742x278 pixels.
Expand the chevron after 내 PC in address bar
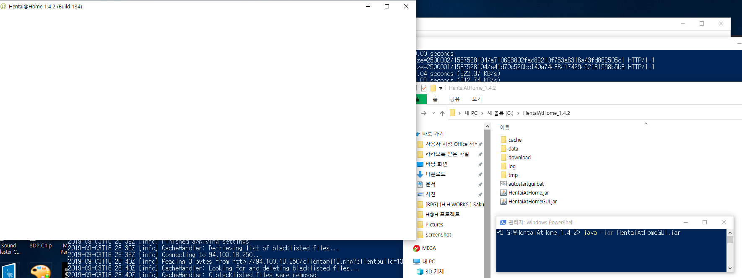click(482, 113)
